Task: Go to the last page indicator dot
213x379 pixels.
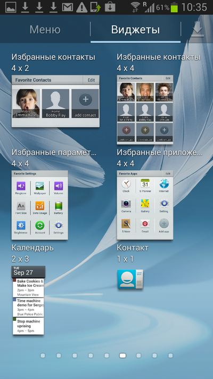Action: (170, 356)
